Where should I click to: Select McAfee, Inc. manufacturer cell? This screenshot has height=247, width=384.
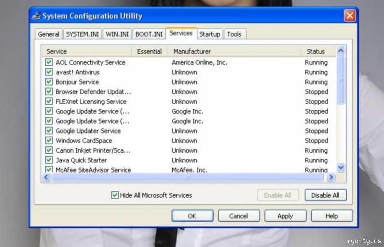tap(189, 170)
